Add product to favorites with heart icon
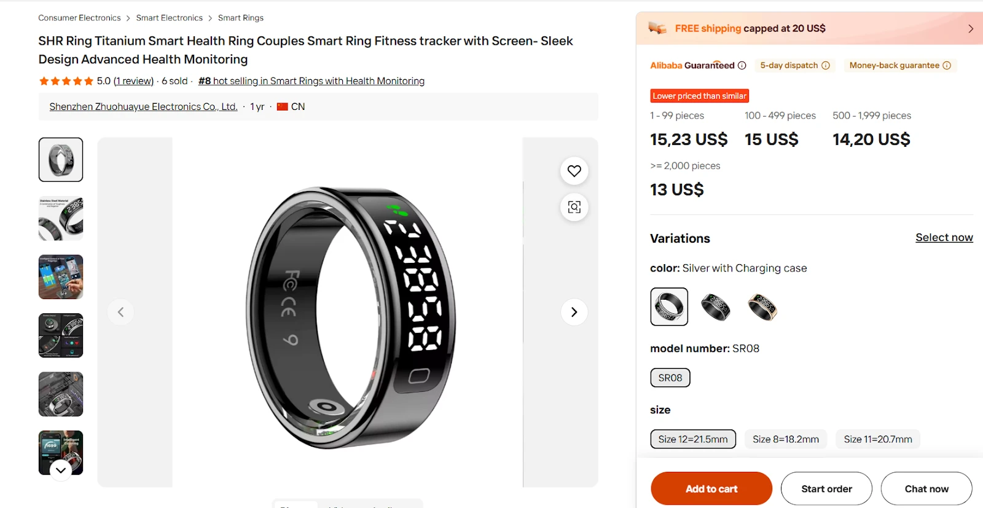 [574, 171]
